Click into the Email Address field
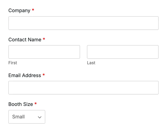This screenshot has width=167, height=125. pyautogui.click(x=83, y=88)
